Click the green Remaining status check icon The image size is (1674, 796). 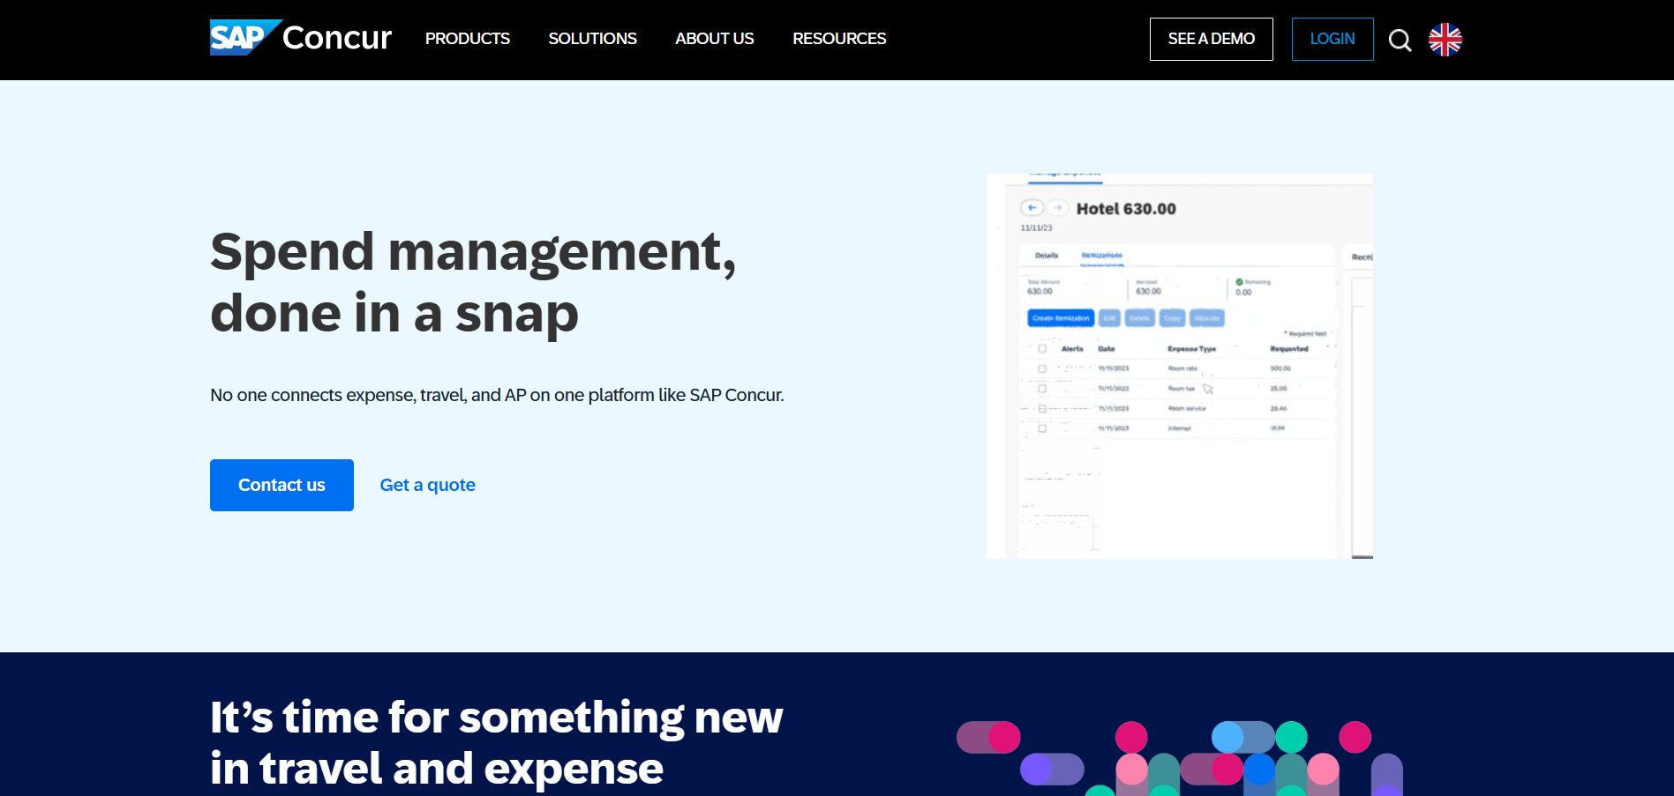point(1239,282)
